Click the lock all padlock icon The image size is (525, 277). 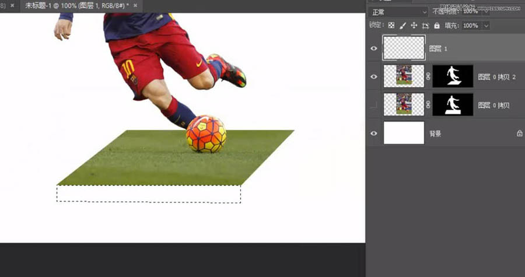436,26
